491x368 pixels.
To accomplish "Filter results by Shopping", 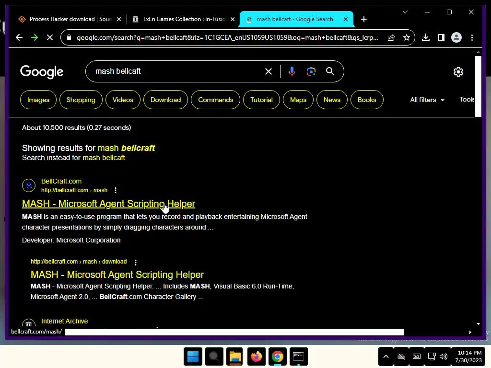I will coord(81,100).
